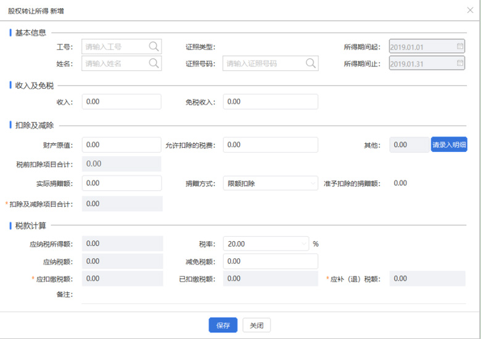Viewport: 481px width, 339px height.
Task: Click the search icon in 证照号码 field
Action: tap(310, 63)
